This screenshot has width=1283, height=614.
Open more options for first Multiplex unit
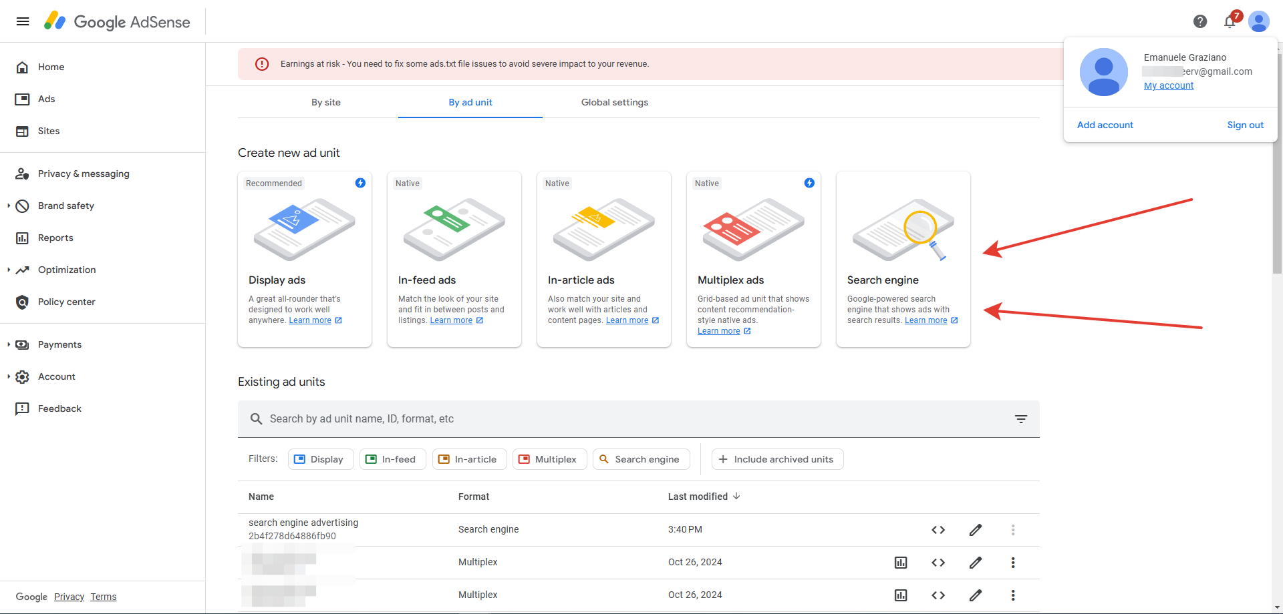point(1013,563)
